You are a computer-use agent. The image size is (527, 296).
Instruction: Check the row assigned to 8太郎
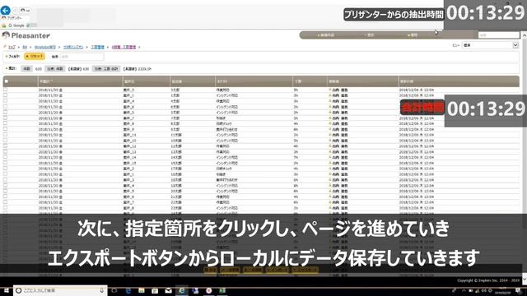coord(5,124)
